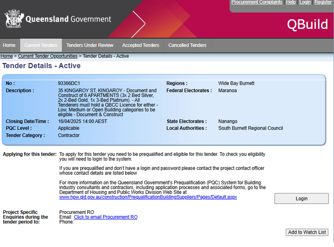This screenshot has width=334, height=247.
Task: Click the Login link in the top bar
Action: click(305, 2)
